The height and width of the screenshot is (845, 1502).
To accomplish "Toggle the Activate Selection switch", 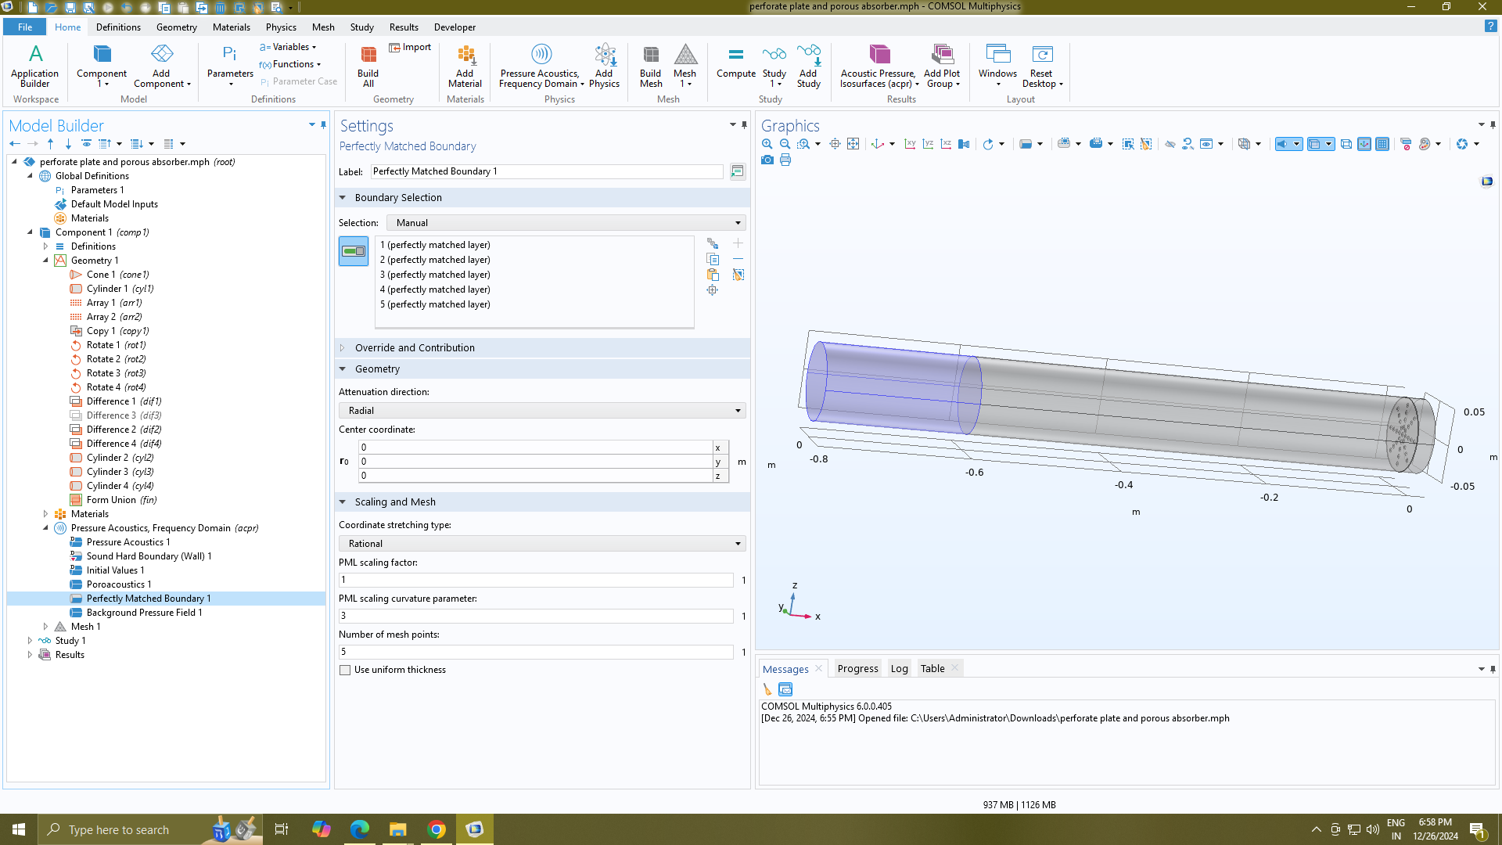I will tap(354, 251).
